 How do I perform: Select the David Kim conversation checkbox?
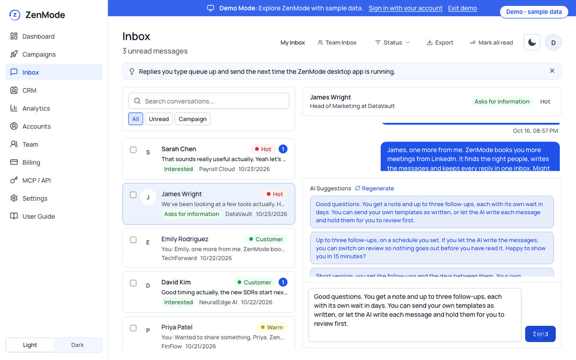pos(133,283)
